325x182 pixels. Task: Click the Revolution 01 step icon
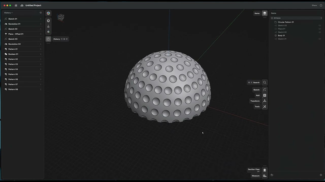tap(6, 24)
